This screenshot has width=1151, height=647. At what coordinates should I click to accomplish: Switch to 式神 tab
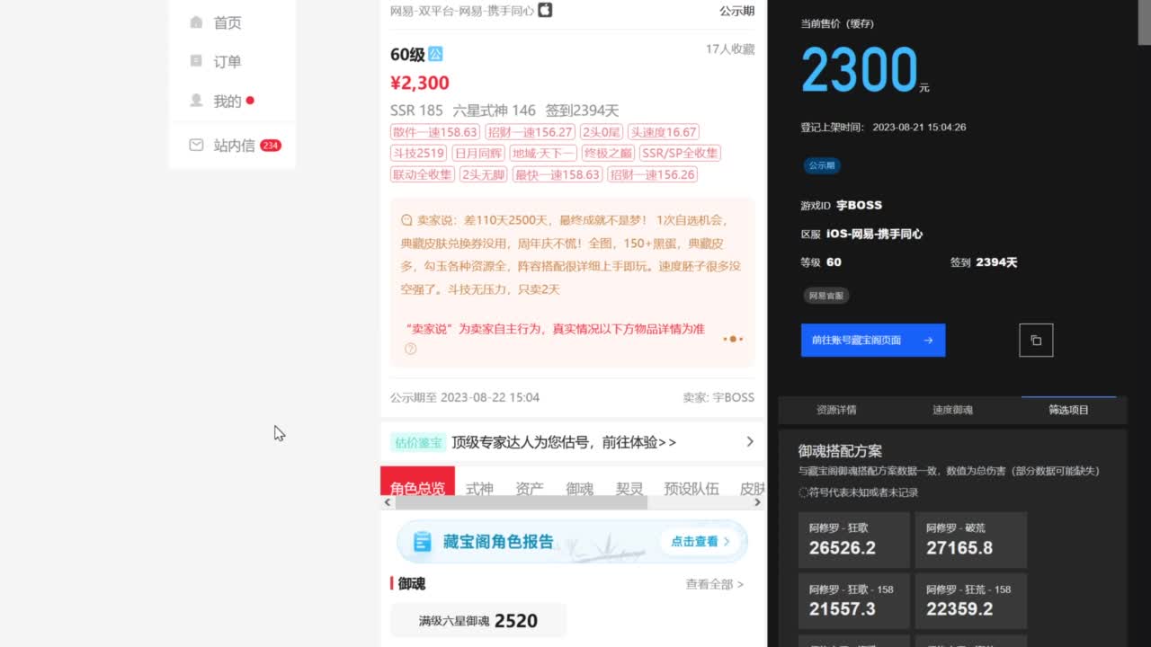(479, 488)
